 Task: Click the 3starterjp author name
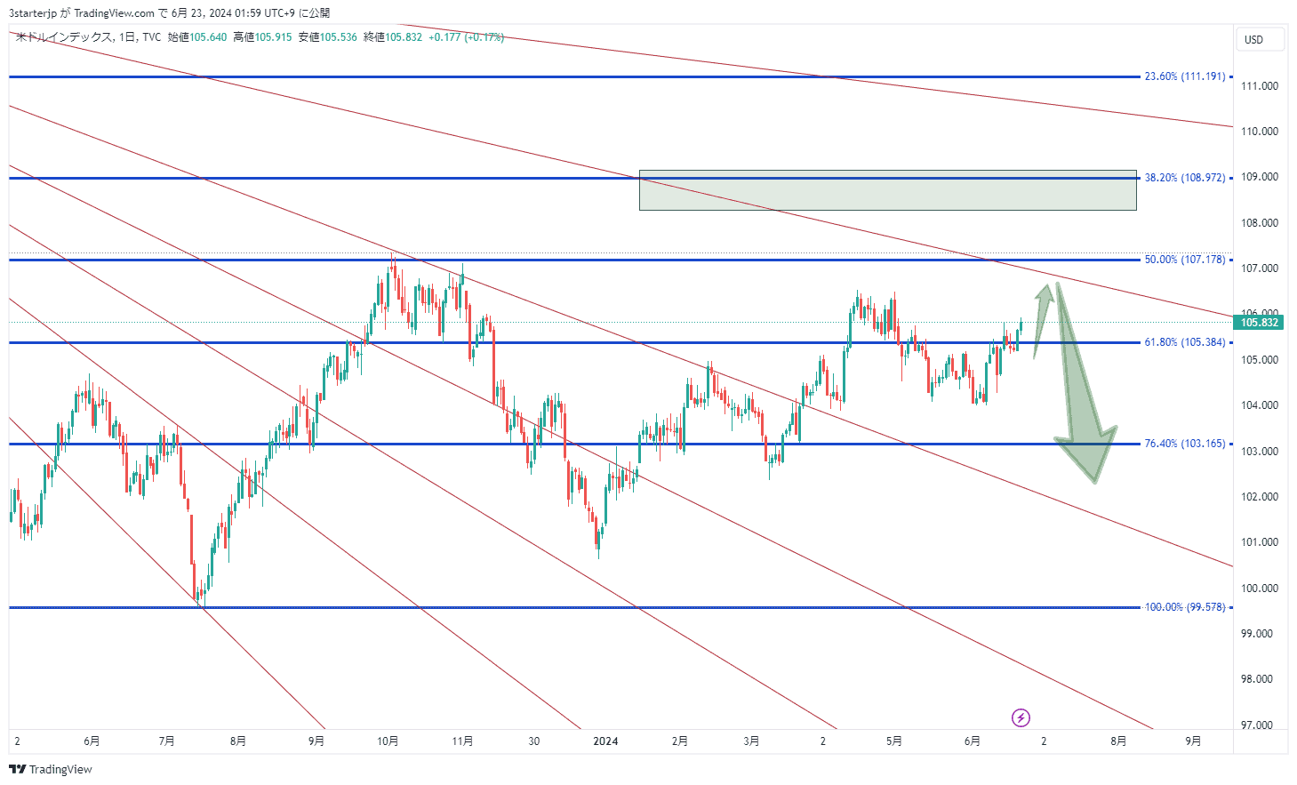click(x=33, y=12)
